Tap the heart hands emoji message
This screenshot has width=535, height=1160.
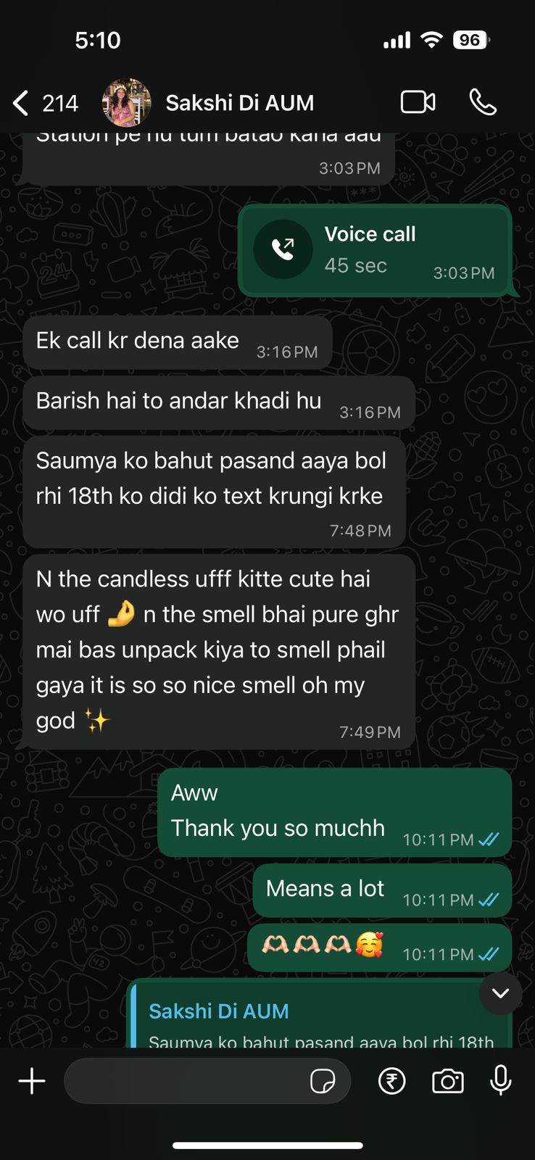[x=379, y=948]
